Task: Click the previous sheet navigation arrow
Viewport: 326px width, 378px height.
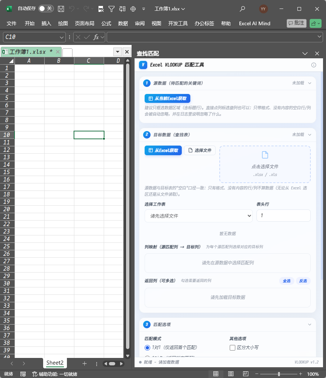Action: [x=12, y=364]
